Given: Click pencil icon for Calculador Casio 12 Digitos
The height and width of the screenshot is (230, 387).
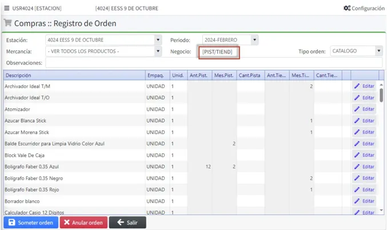Looking at the screenshot, I should coord(357,212).
